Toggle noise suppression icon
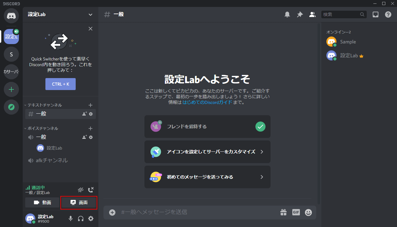Image resolution: width=397 pixels, height=227 pixels. click(x=81, y=190)
